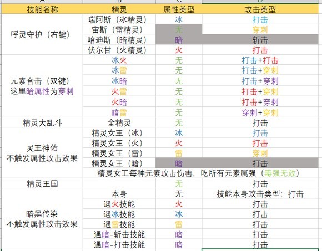The height and width of the screenshot is (251, 322).
Task: Select cell 遇雷技能
Action: (x=119, y=224)
